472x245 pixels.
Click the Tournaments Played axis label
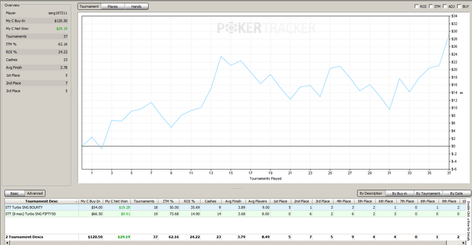[x=265, y=178]
